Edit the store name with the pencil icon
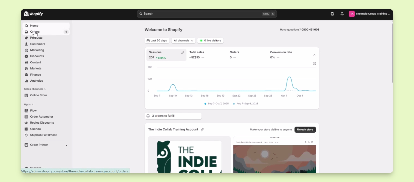Image resolution: width=414 pixels, height=182 pixels. tap(202, 130)
